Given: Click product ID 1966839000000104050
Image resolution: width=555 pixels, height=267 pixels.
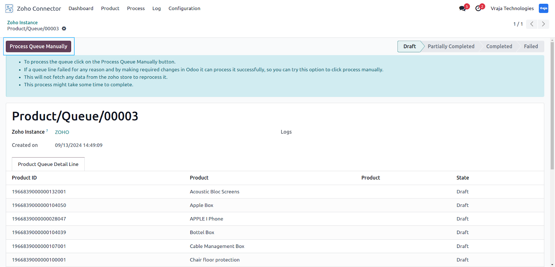Looking at the screenshot, I should pyautogui.click(x=39, y=205).
